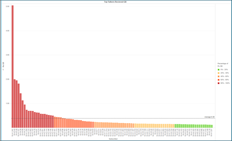Select the 20% - 40% legend swatch
Image resolution: width=232 pixels, height=141 pixels.
tap(219, 73)
